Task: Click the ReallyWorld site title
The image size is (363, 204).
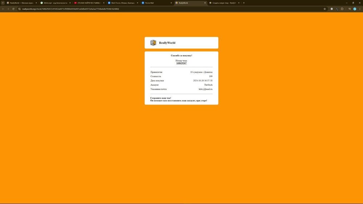Action: [167, 43]
